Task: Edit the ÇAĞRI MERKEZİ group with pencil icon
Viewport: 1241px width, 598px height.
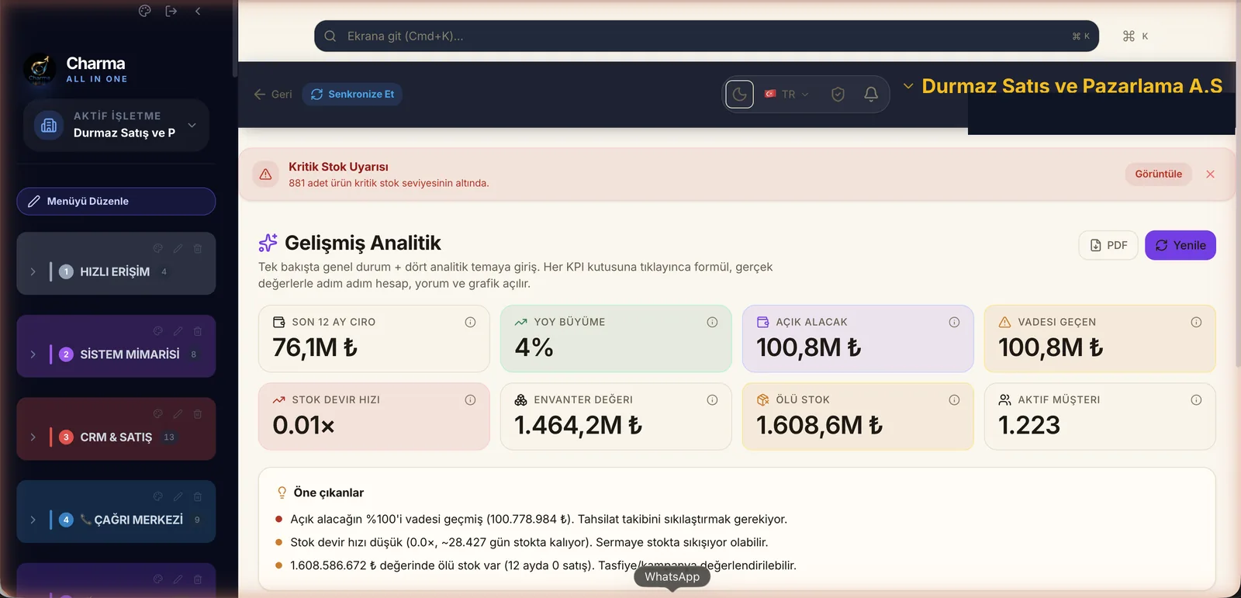Action: pyautogui.click(x=178, y=496)
